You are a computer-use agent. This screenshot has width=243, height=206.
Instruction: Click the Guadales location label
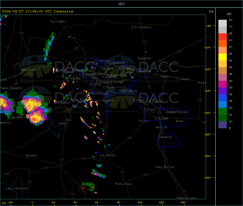click(x=144, y=58)
